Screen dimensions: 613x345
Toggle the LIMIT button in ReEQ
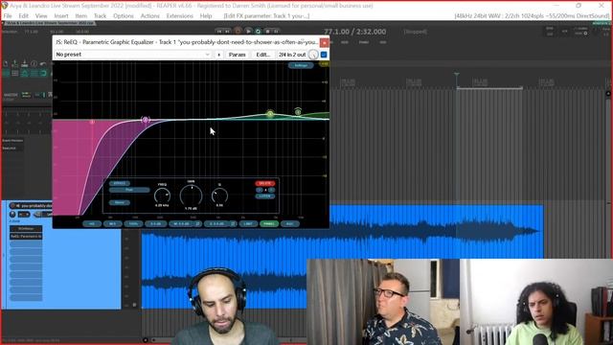pyautogui.click(x=248, y=223)
